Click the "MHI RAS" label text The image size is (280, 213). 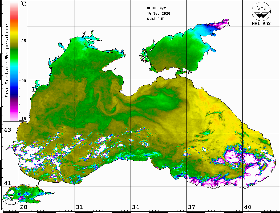261,23
